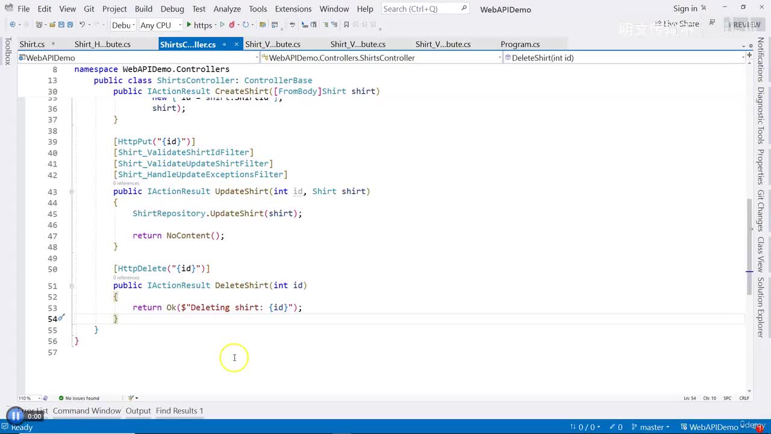Viewport: 771px width, 434px height.
Task: Open the WebAPIDemo project navigation dropdown
Action: pyautogui.click(x=139, y=58)
